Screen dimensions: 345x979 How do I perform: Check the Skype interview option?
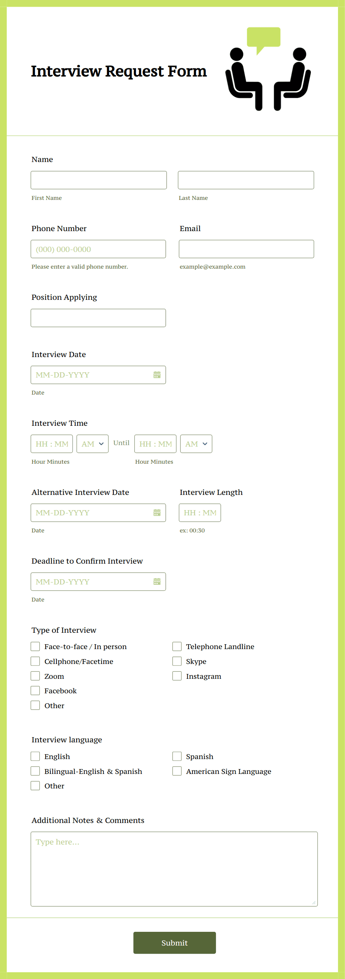[177, 661]
